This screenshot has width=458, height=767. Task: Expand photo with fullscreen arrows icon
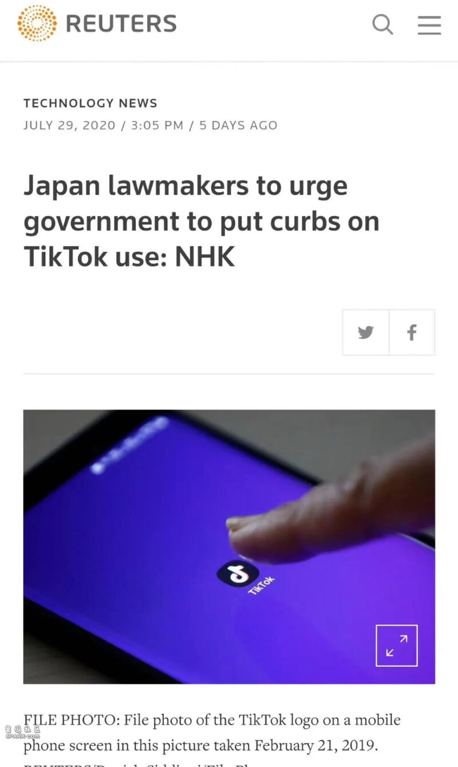pos(397,645)
